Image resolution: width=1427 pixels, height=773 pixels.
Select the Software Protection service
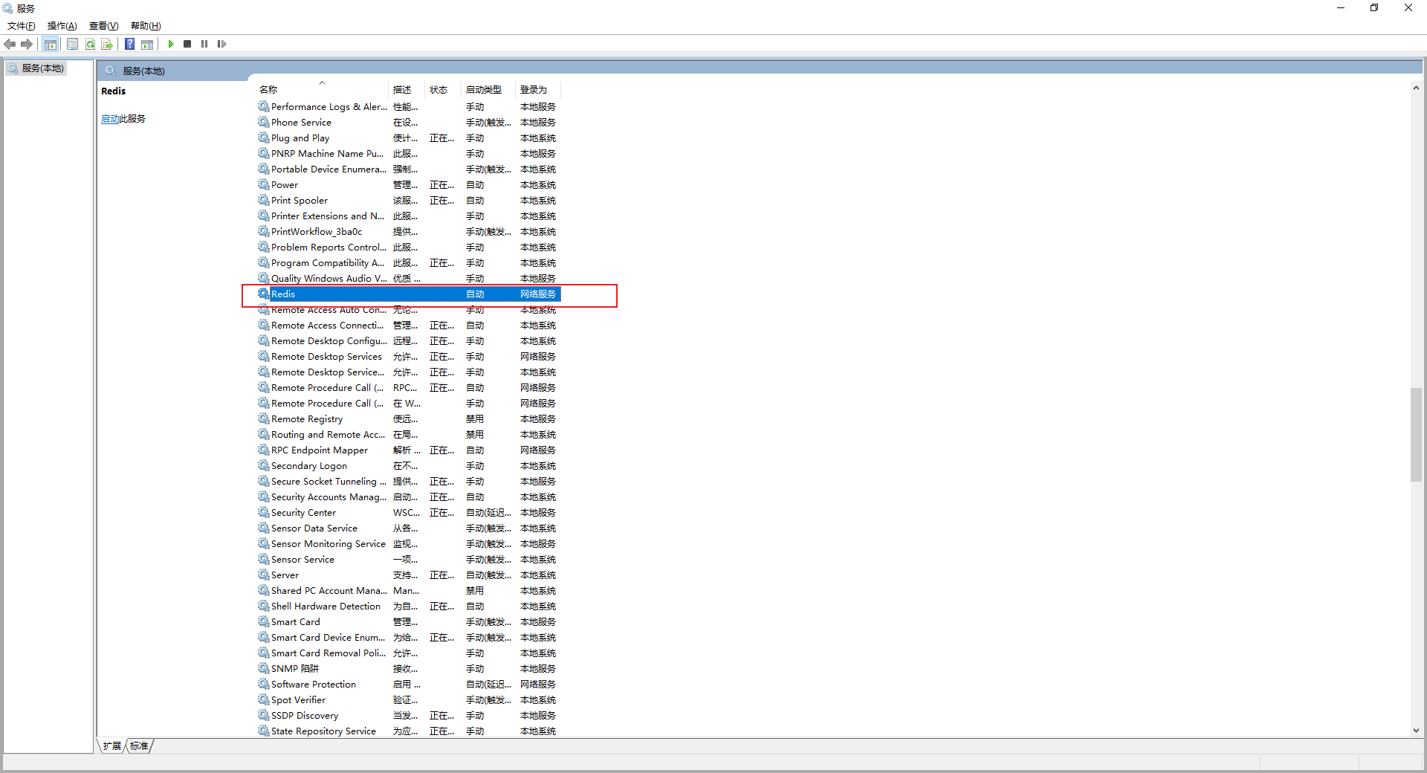pyautogui.click(x=409, y=685)
